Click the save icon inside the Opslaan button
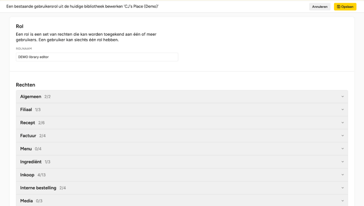364x206 pixels. (338, 7)
